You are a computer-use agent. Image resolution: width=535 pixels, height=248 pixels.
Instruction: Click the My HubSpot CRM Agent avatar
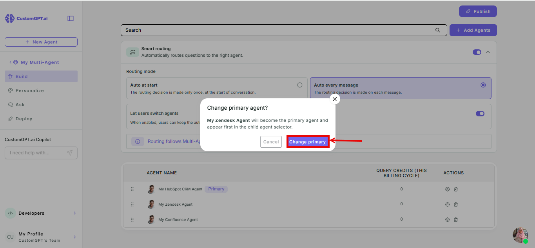pyautogui.click(x=151, y=189)
